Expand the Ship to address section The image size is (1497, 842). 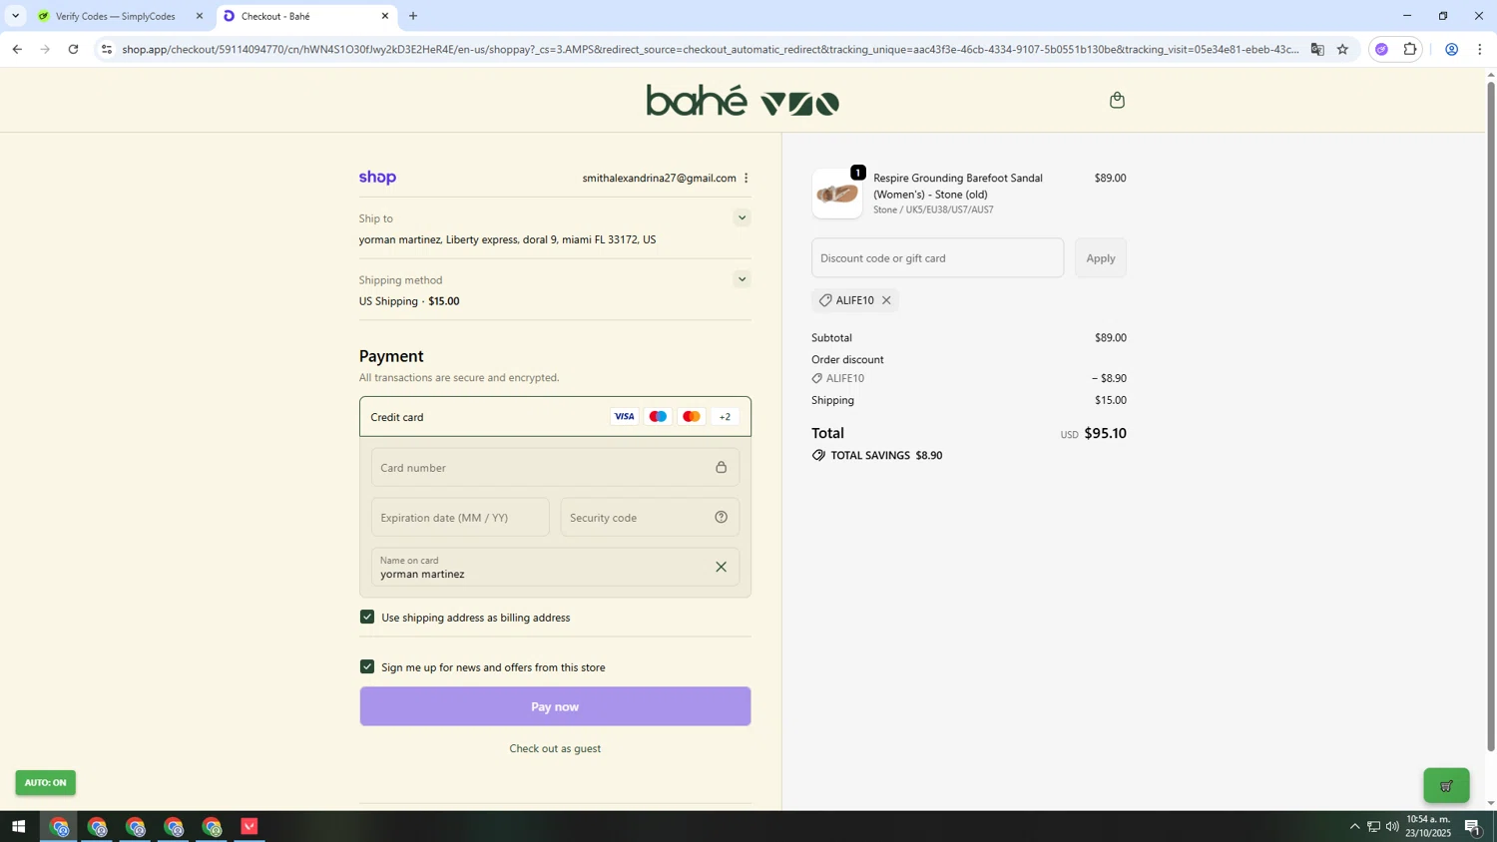741,218
